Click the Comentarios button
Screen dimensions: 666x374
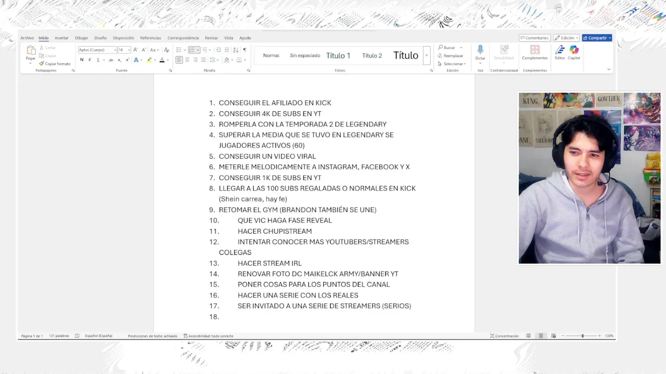click(534, 38)
